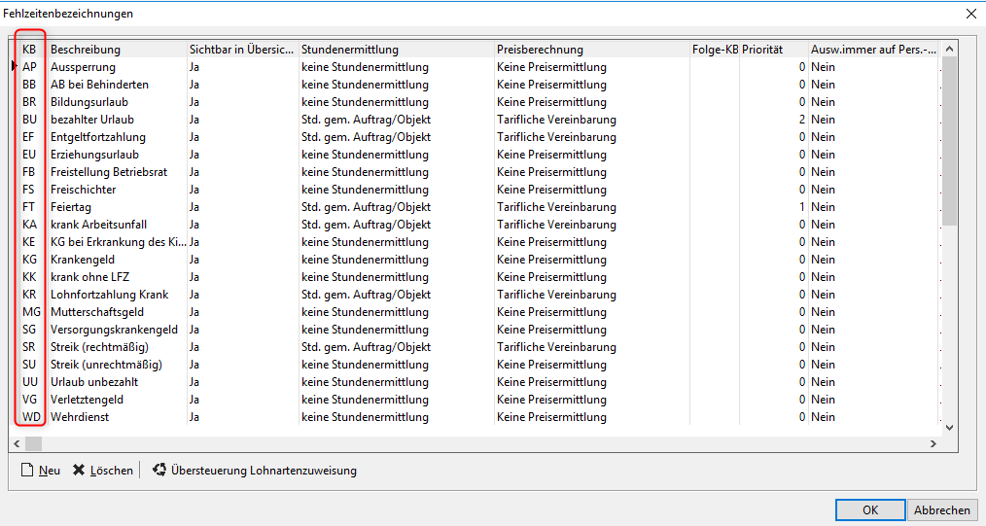This screenshot has height=526, width=986.
Task: Close the Fehlzeitenbezeichnungen dialog
Action: (x=970, y=14)
